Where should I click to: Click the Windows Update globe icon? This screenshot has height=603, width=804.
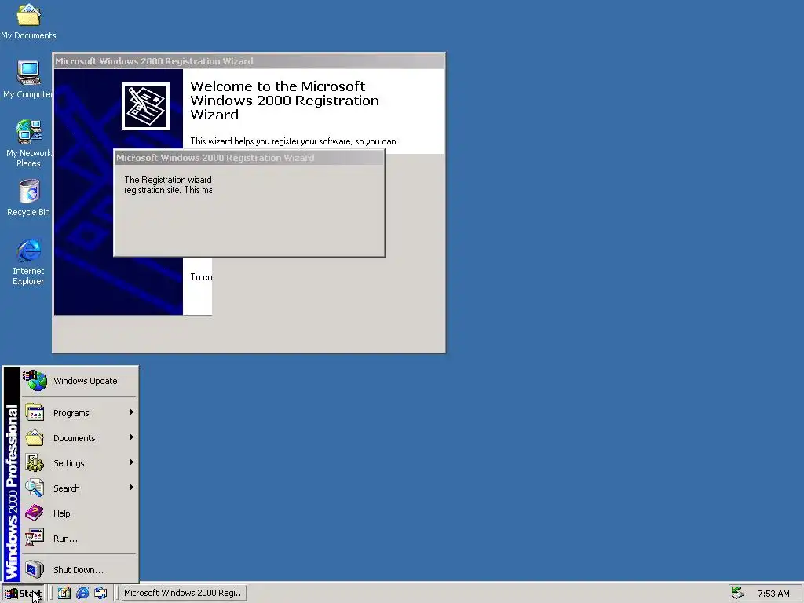[35, 381]
